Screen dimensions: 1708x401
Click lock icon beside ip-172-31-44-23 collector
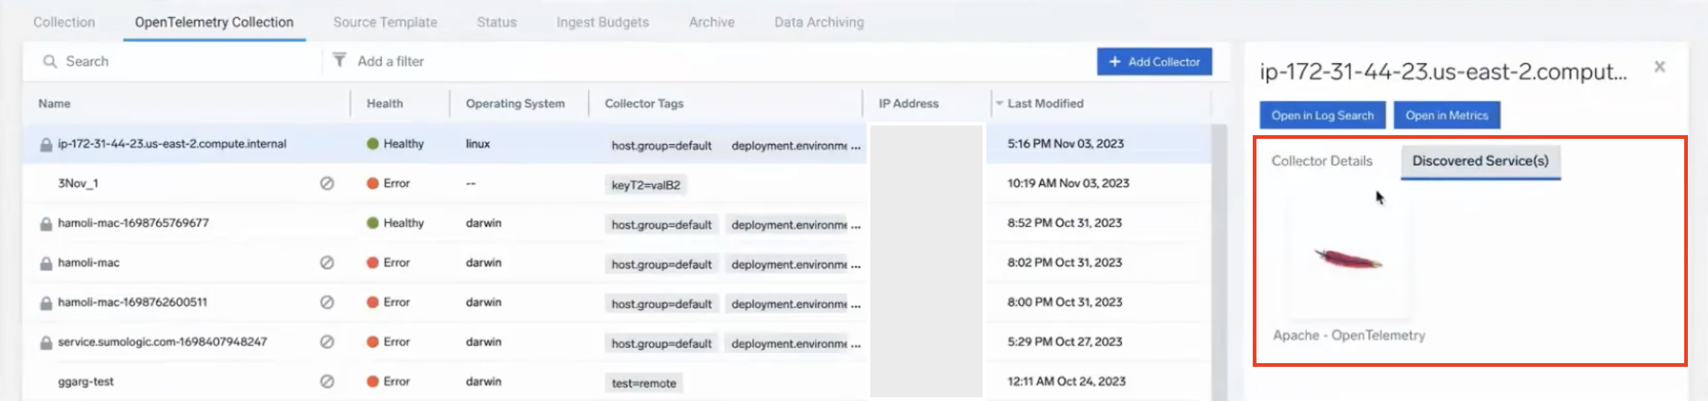pyautogui.click(x=46, y=145)
